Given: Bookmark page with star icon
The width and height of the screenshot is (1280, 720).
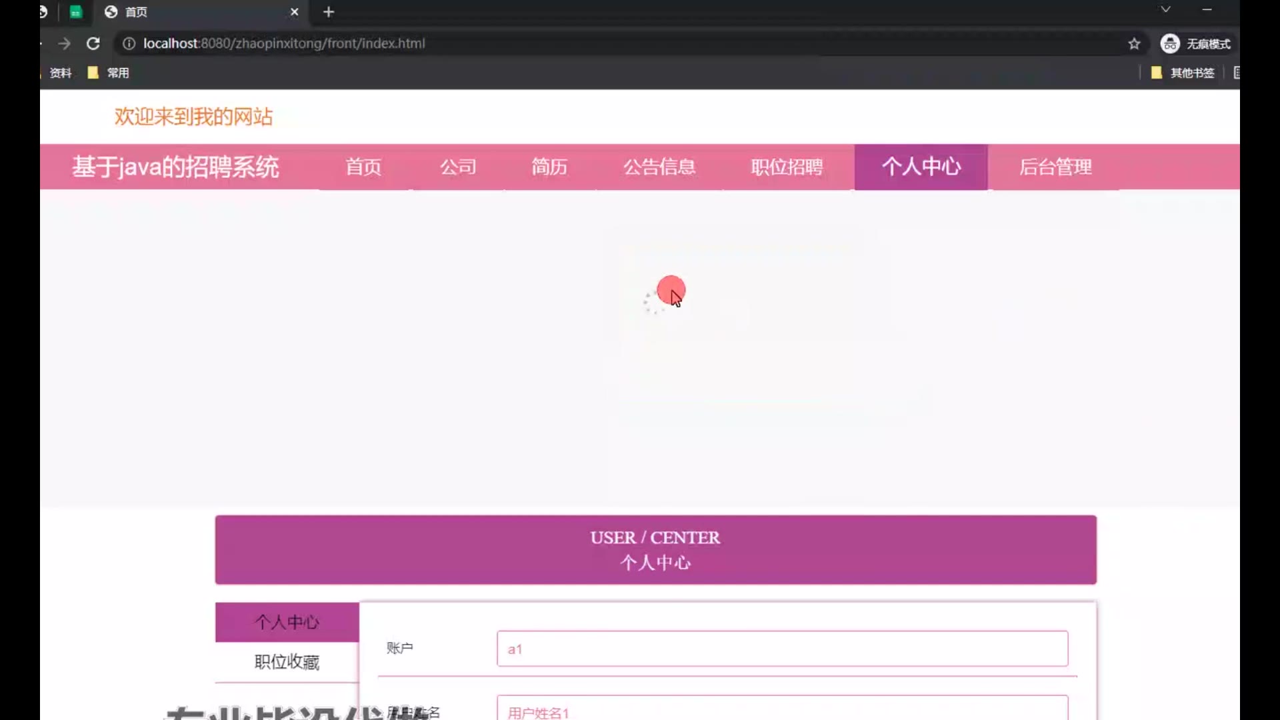Looking at the screenshot, I should tap(1134, 44).
